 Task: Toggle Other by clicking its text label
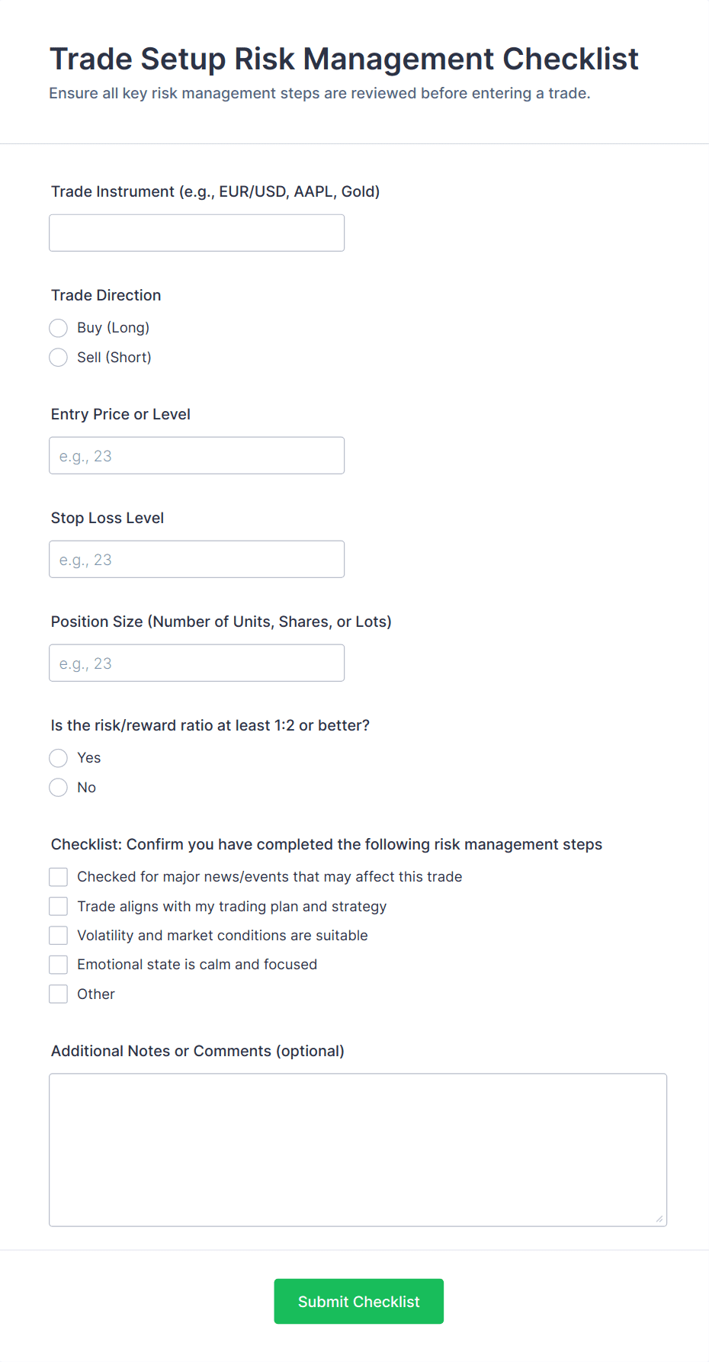click(96, 994)
